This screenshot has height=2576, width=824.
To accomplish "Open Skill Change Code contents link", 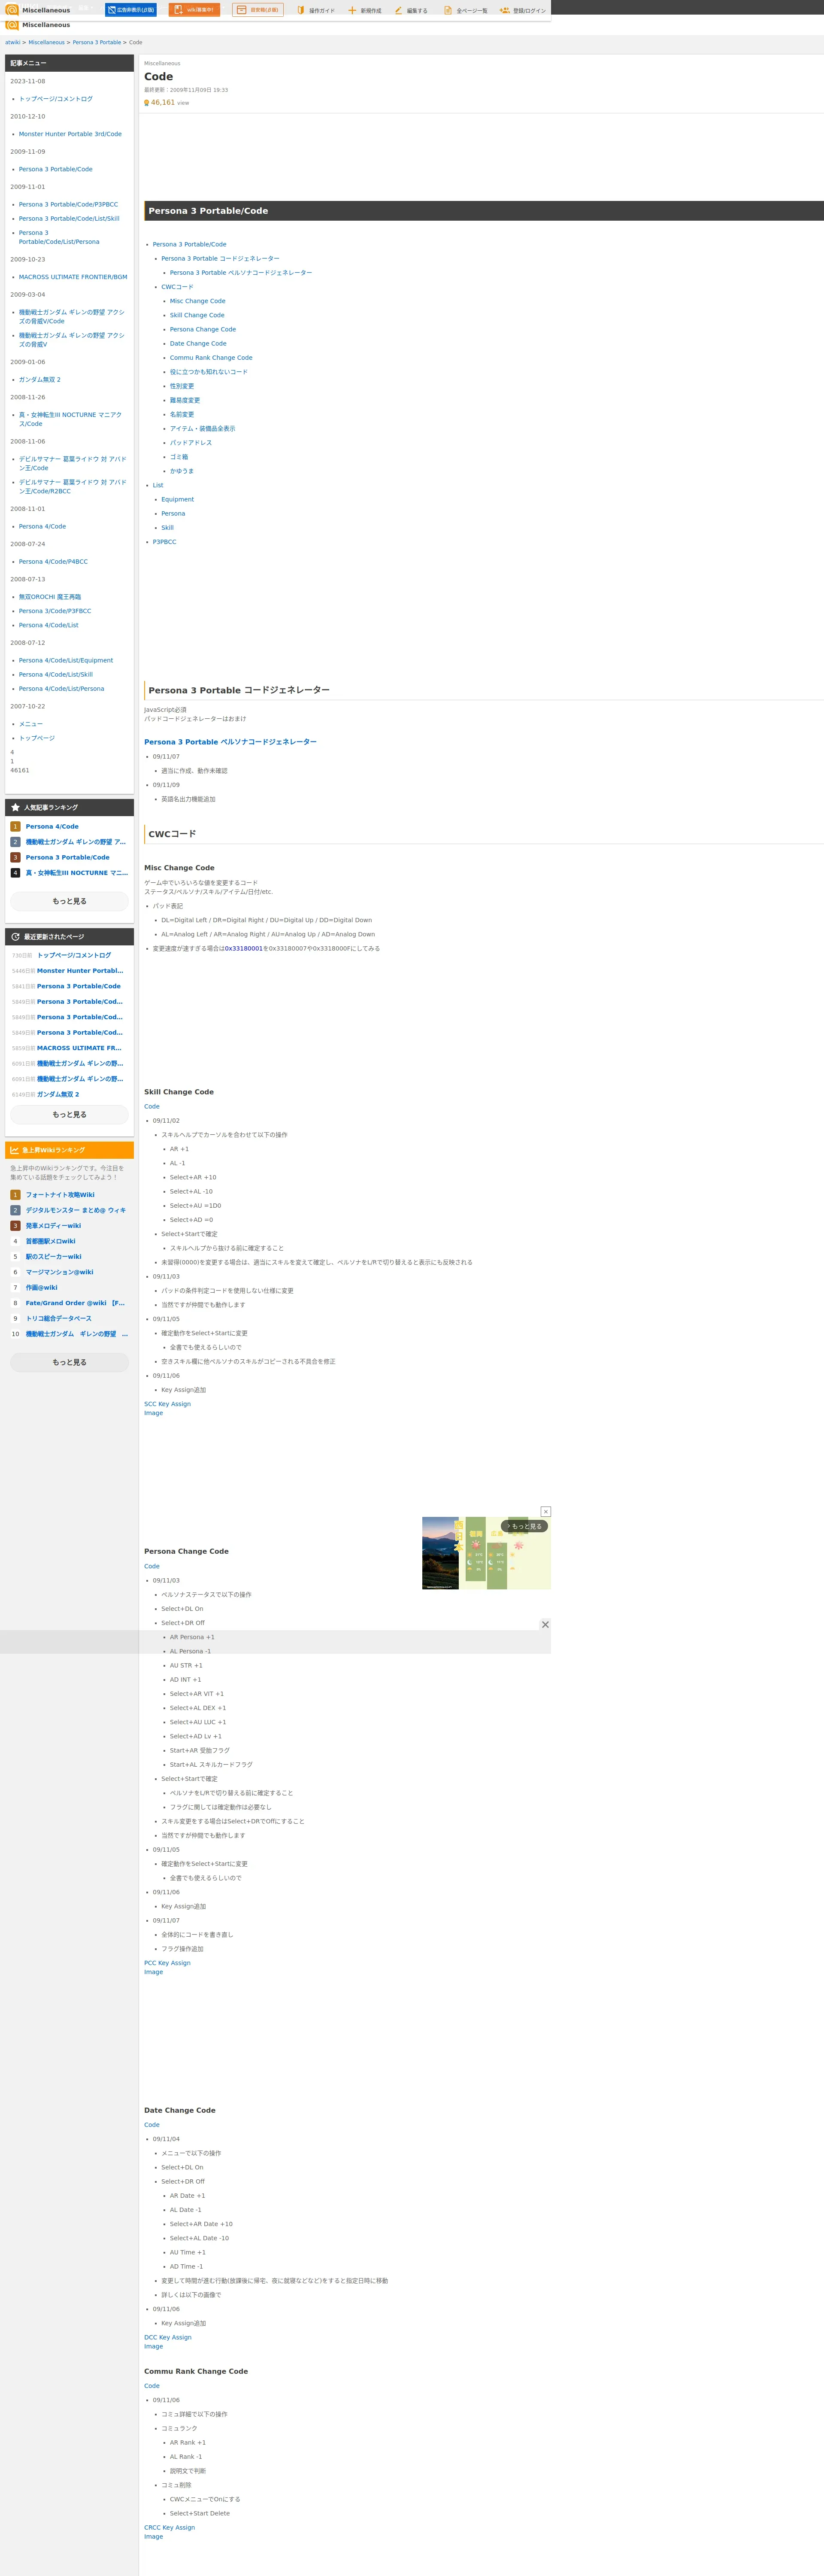I will point(197,315).
